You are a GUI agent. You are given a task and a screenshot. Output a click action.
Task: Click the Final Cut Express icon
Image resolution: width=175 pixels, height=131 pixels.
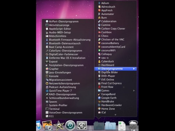[x=99, y=83]
